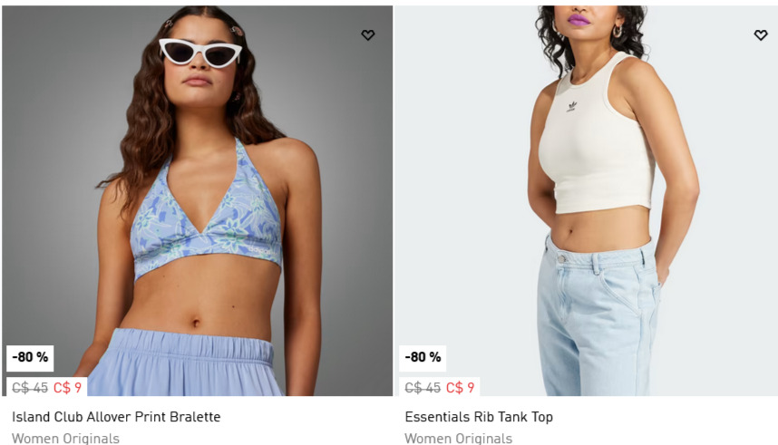The height and width of the screenshot is (445, 778).
Task: Click the trefoil logo on the white tank
Action: (x=572, y=106)
